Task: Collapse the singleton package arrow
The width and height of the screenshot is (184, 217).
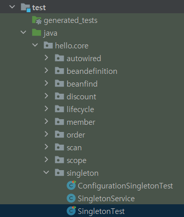Action: coord(46,172)
